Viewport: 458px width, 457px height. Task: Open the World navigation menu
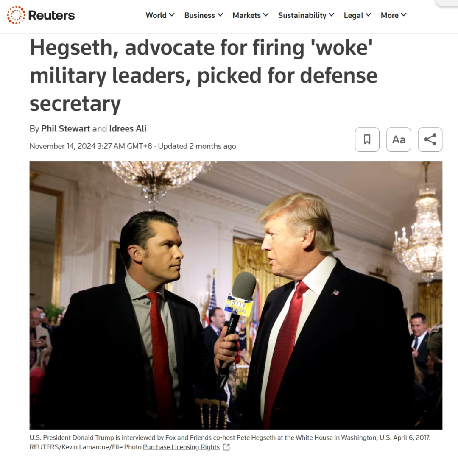[156, 15]
